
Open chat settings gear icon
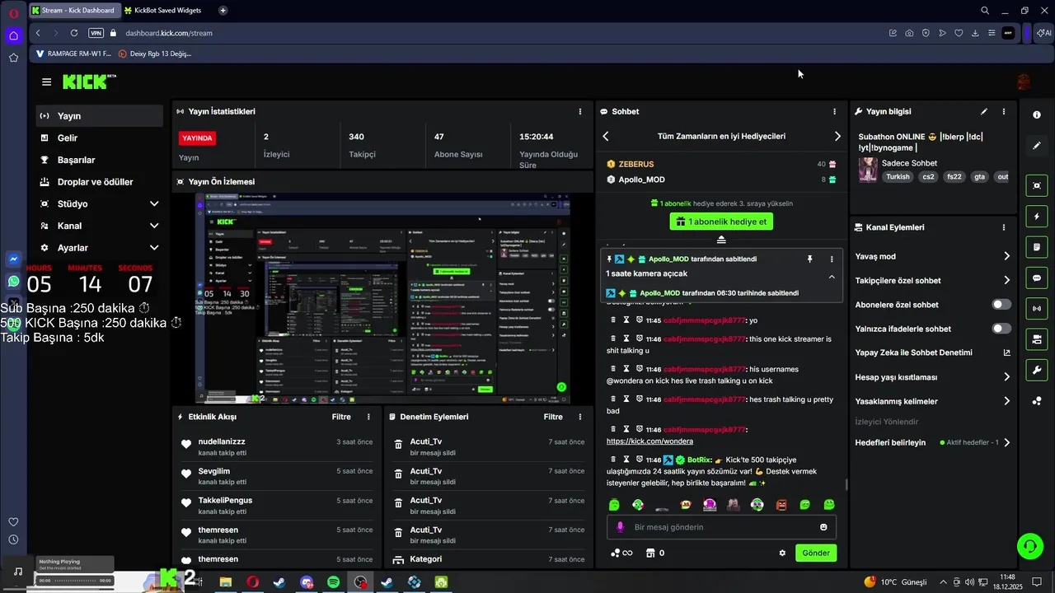pyautogui.click(x=782, y=553)
